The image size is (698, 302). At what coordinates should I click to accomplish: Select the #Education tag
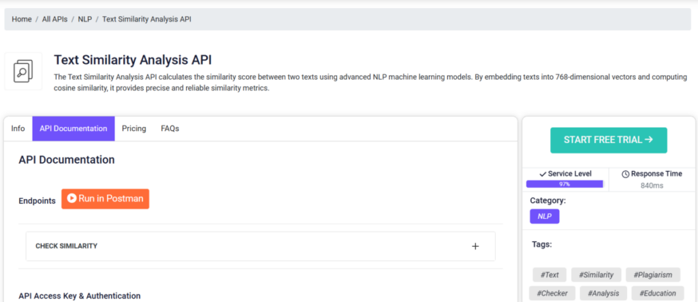pyautogui.click(x=658, y=293)
